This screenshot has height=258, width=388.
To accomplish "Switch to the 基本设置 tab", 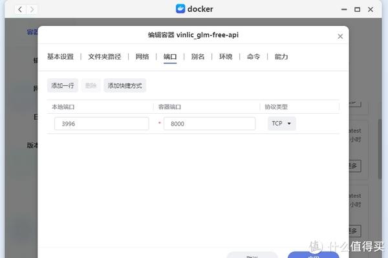I will coord(60,57).
